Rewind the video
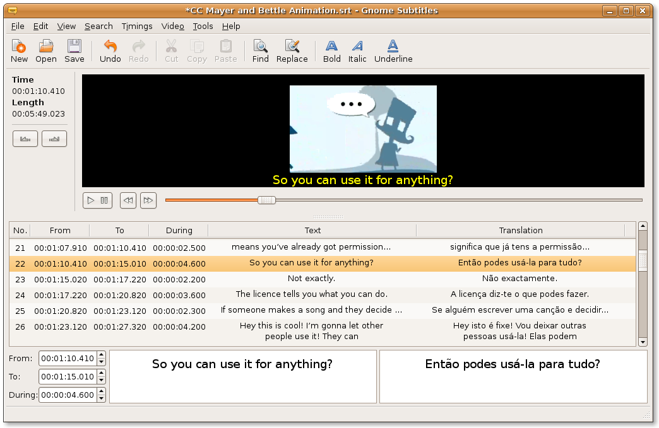The image size is (659, 428). pyautogui.click(x=128, y=200)
